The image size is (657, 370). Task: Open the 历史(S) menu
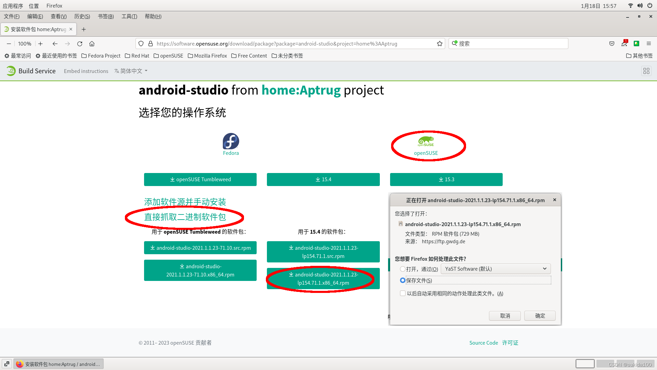(x=82, y=16)
